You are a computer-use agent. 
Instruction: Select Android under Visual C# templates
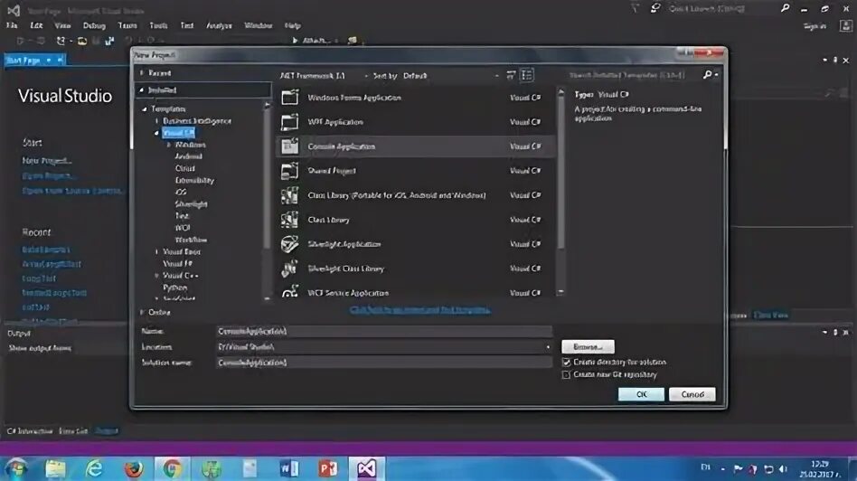(189, 156)
